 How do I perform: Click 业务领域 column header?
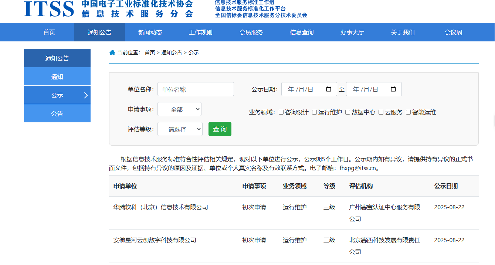pos(295,186)
